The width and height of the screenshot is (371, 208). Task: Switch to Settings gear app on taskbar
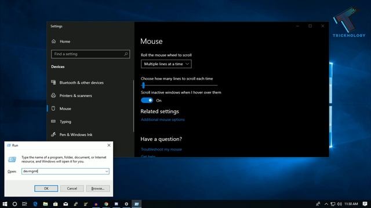(x=126, y=204)
